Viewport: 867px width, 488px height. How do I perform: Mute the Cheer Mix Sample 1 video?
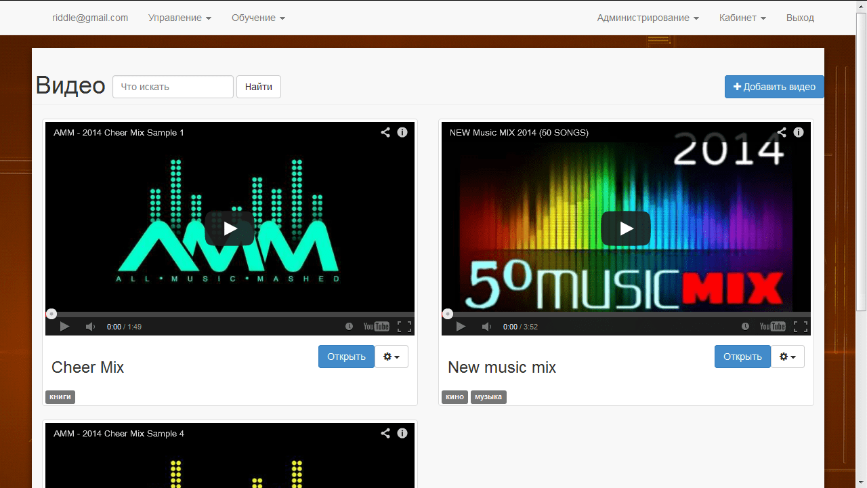click(x=90, y=327)
